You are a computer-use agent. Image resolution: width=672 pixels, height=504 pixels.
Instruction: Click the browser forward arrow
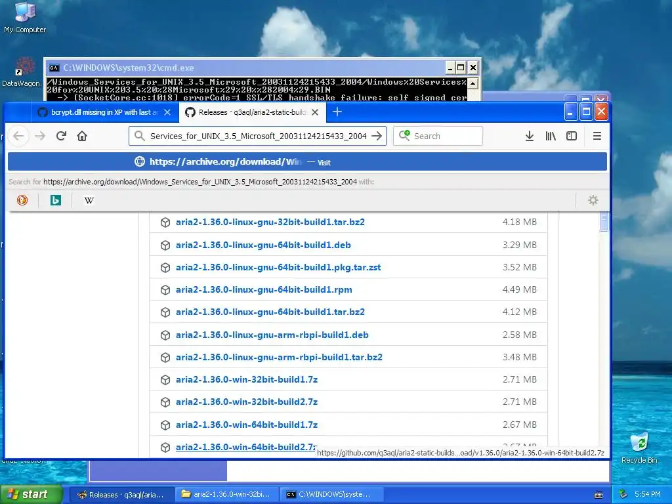[40, 136]
